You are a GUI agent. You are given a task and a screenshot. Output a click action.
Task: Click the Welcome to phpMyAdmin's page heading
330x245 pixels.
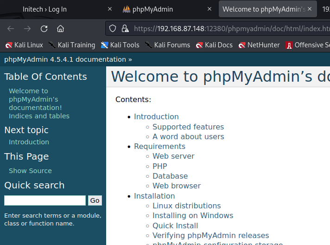220,77
